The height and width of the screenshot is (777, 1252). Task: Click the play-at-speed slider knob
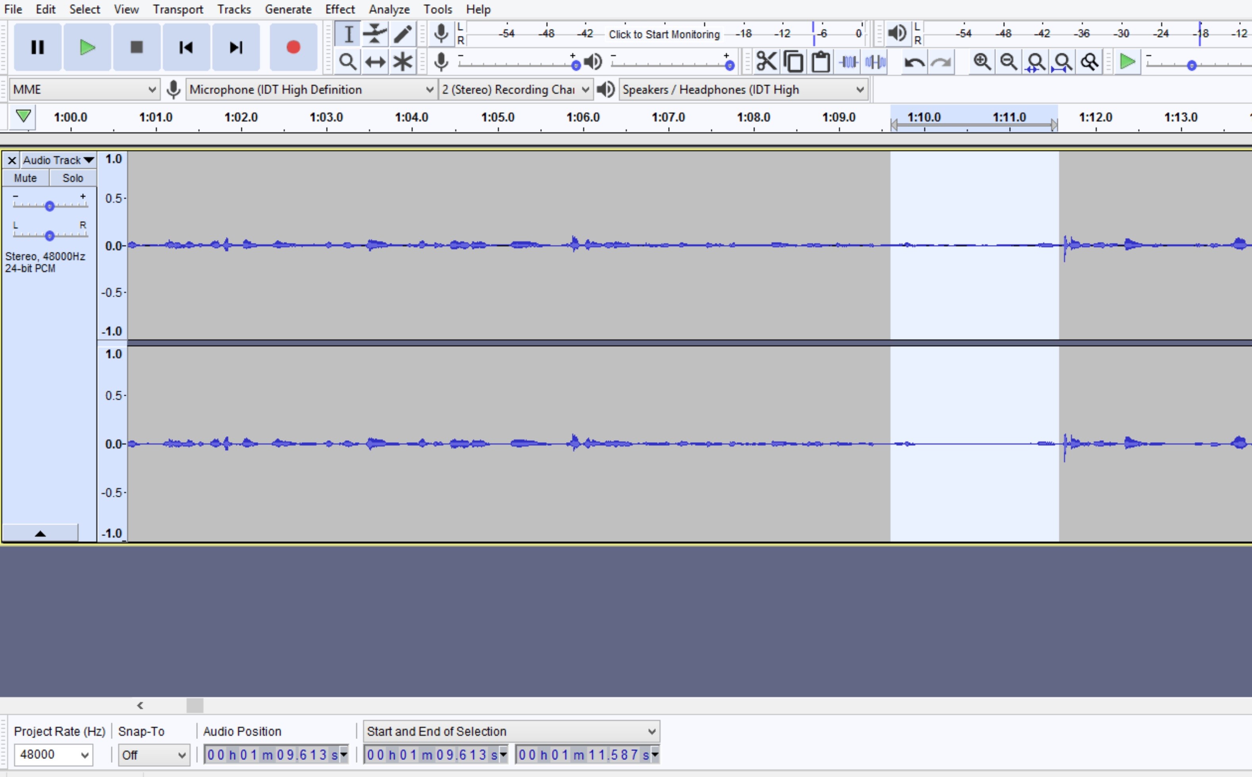point(1192,65)
